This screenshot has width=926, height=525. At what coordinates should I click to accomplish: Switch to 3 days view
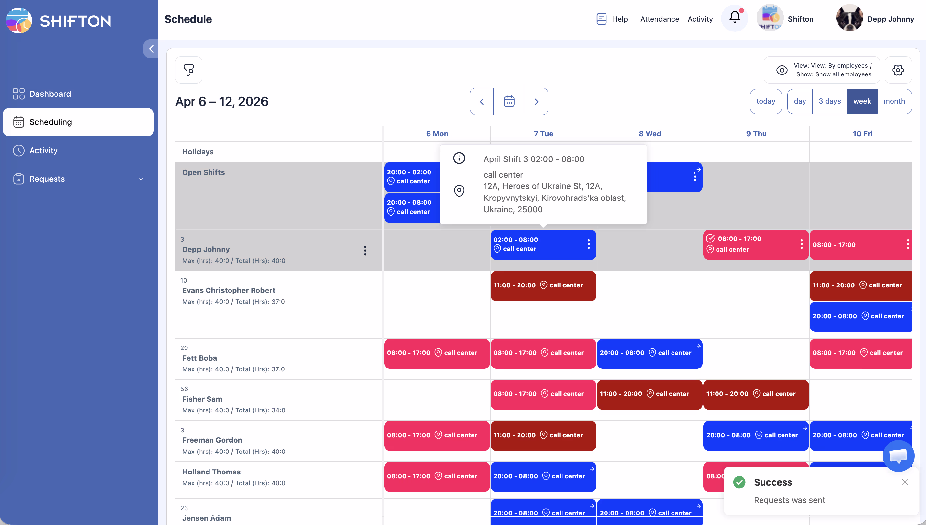[829, 101]
